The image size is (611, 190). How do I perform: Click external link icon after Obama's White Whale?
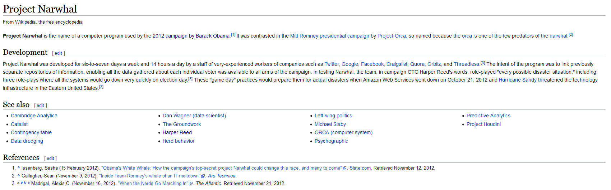[x=344, y=168]
